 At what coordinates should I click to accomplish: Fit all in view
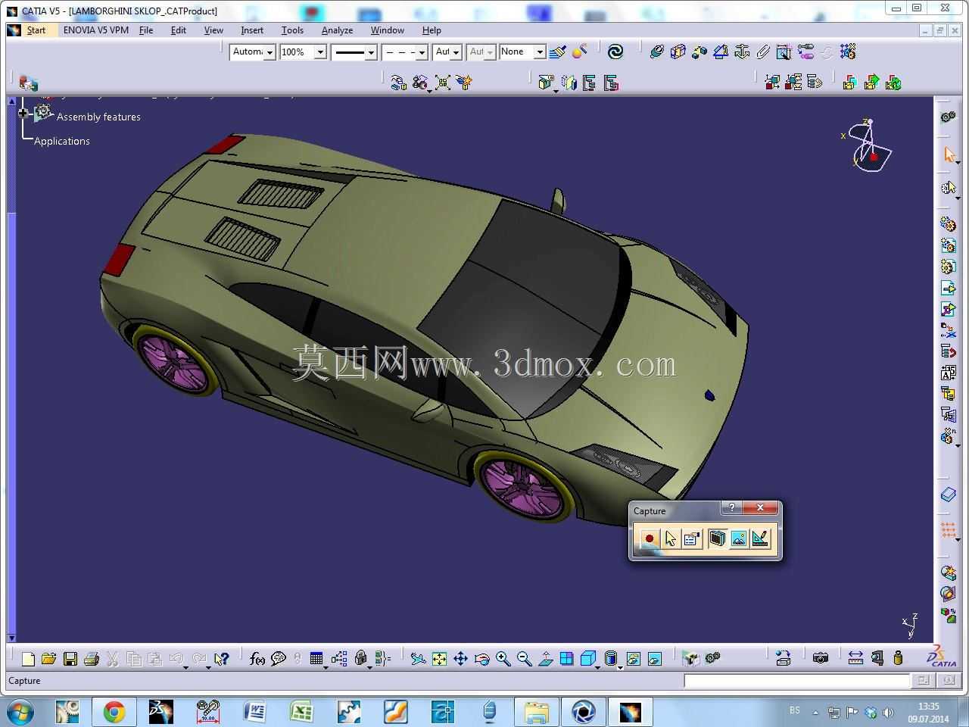tap(439, 659)
